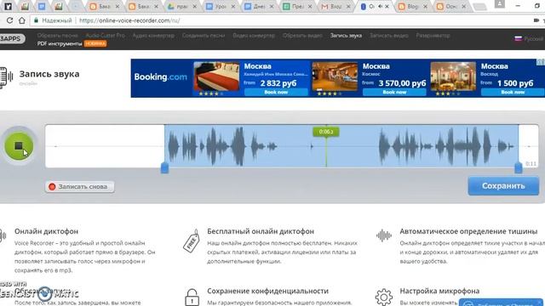
Task: Grab the right blue trim handle
Action: coord(519,168)
